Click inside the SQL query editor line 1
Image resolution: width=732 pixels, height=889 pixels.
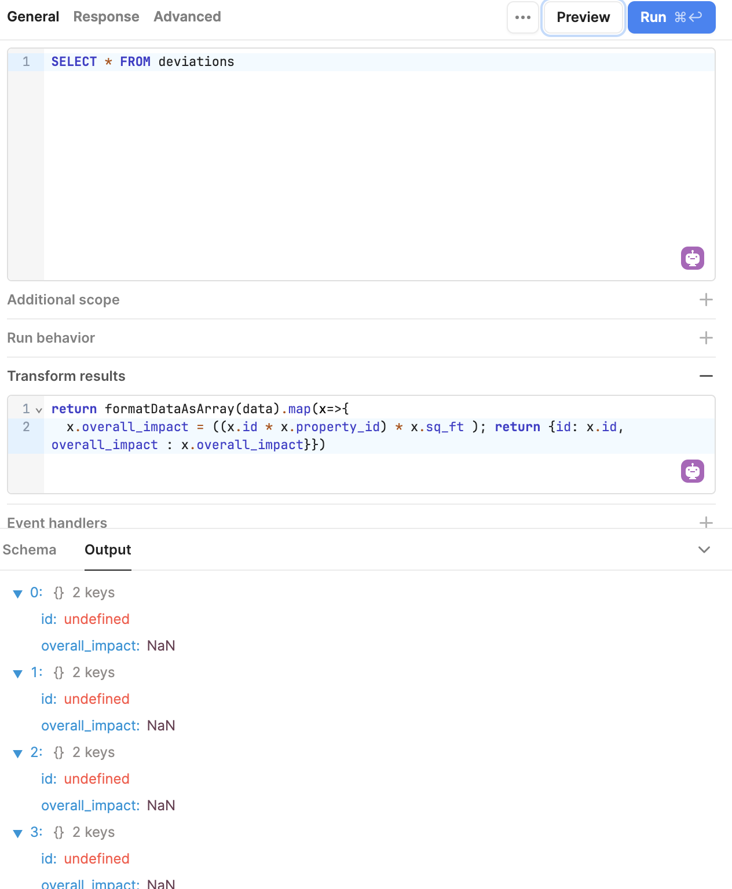pyautogui.click(x=379, y=62)
